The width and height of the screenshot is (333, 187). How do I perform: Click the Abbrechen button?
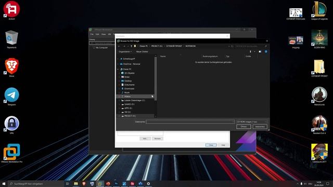(260, 127)
